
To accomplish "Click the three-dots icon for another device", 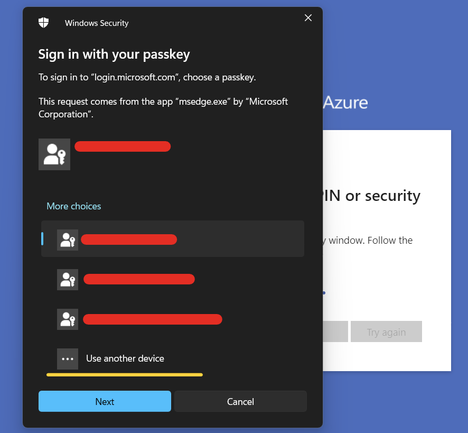I will [68, 359].
